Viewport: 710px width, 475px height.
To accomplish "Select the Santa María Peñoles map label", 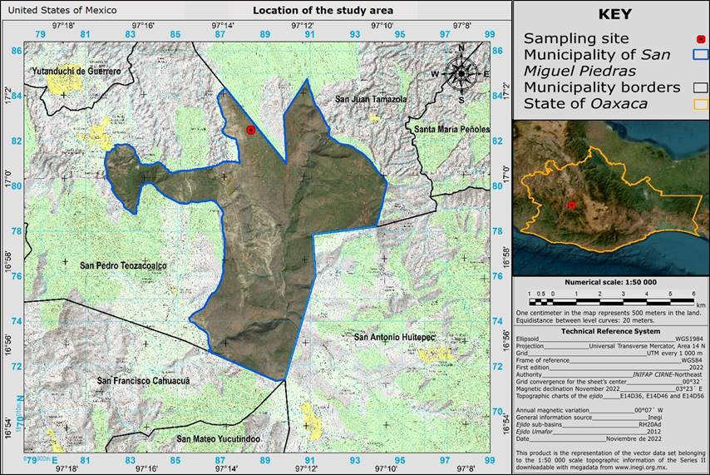I will (x=451, y=129).
